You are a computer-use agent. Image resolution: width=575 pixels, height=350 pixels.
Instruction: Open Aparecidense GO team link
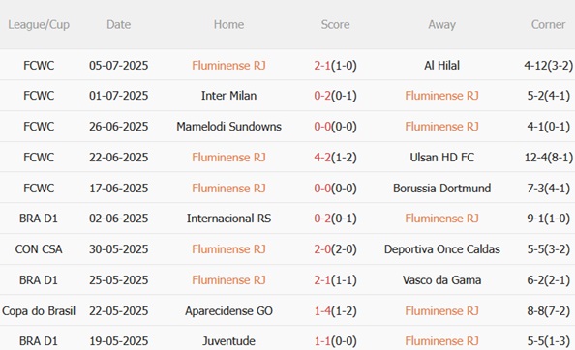pos(228,310)
